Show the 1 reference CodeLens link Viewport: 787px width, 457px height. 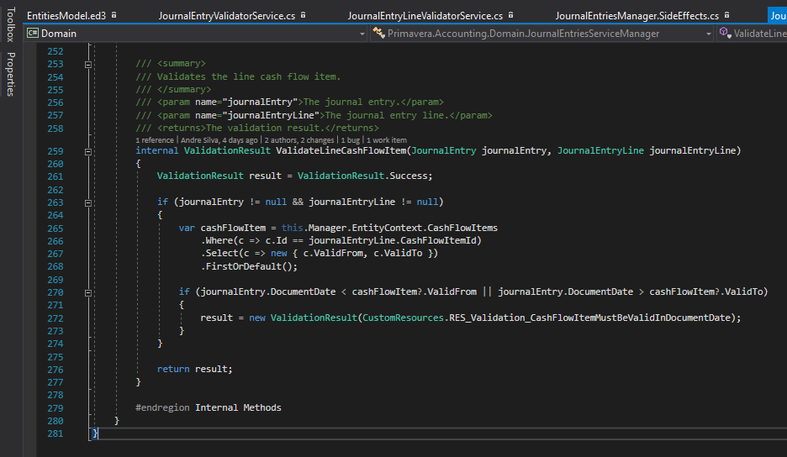point(155,140)
